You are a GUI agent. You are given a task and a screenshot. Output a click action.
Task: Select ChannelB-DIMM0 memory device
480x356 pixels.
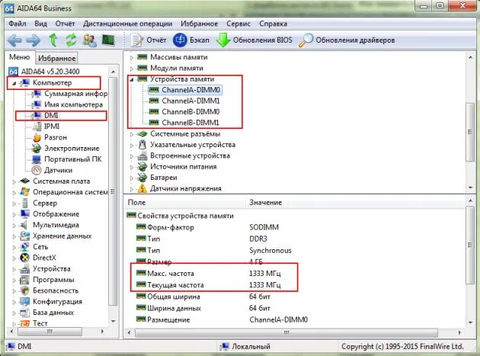(x=190, y=112)
